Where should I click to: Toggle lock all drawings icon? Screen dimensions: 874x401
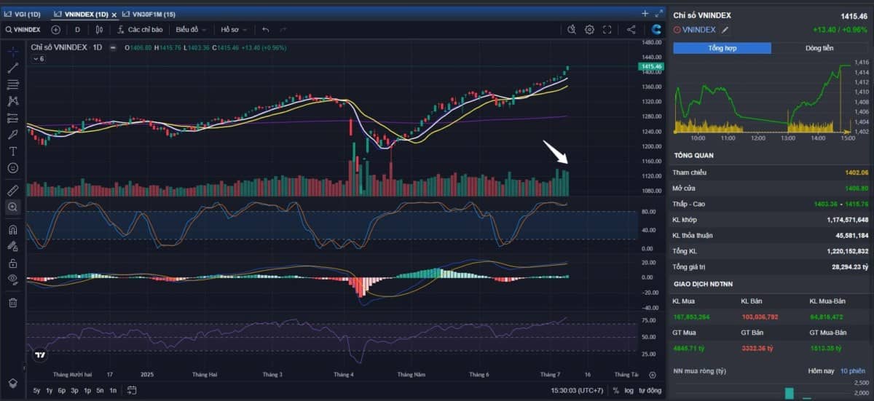12,263
